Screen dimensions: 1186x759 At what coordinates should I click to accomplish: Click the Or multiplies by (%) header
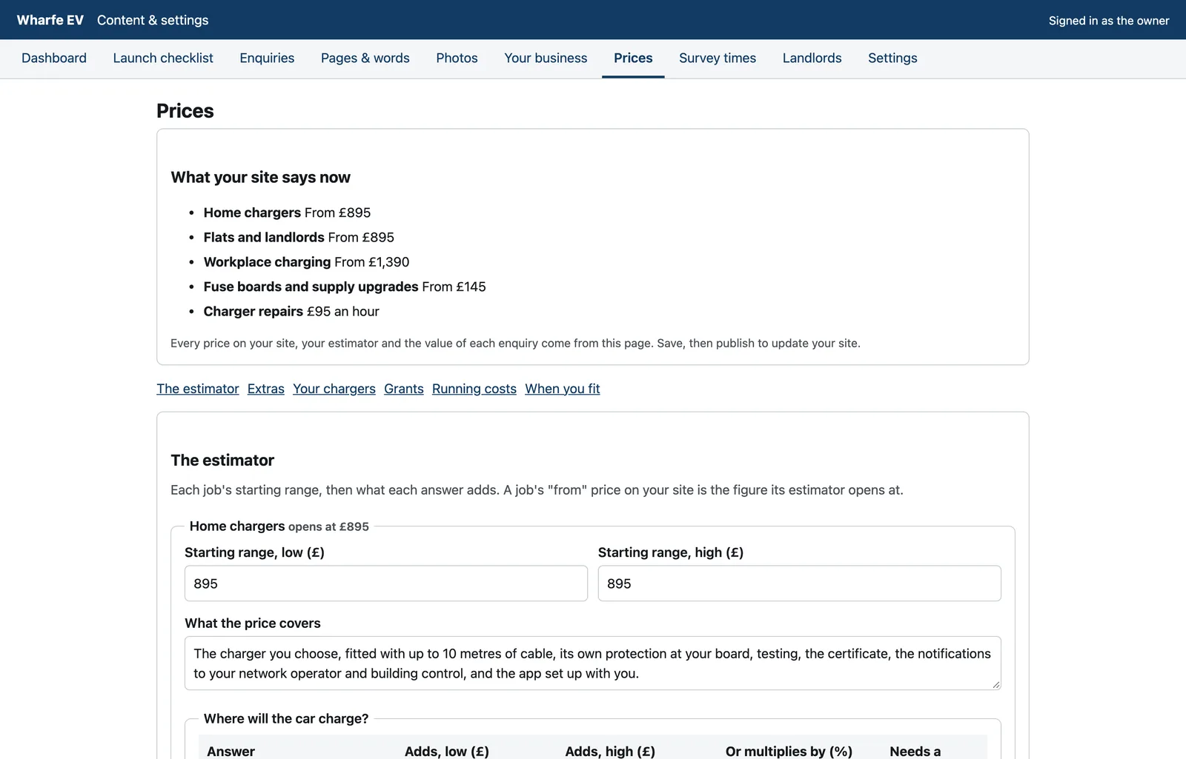pos(789,751)
